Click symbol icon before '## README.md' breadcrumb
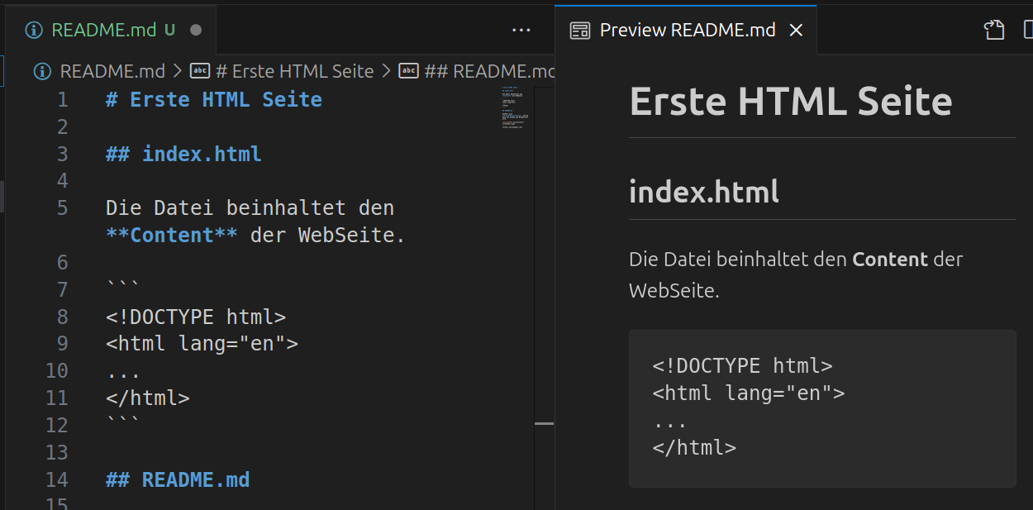 (408, 71)
